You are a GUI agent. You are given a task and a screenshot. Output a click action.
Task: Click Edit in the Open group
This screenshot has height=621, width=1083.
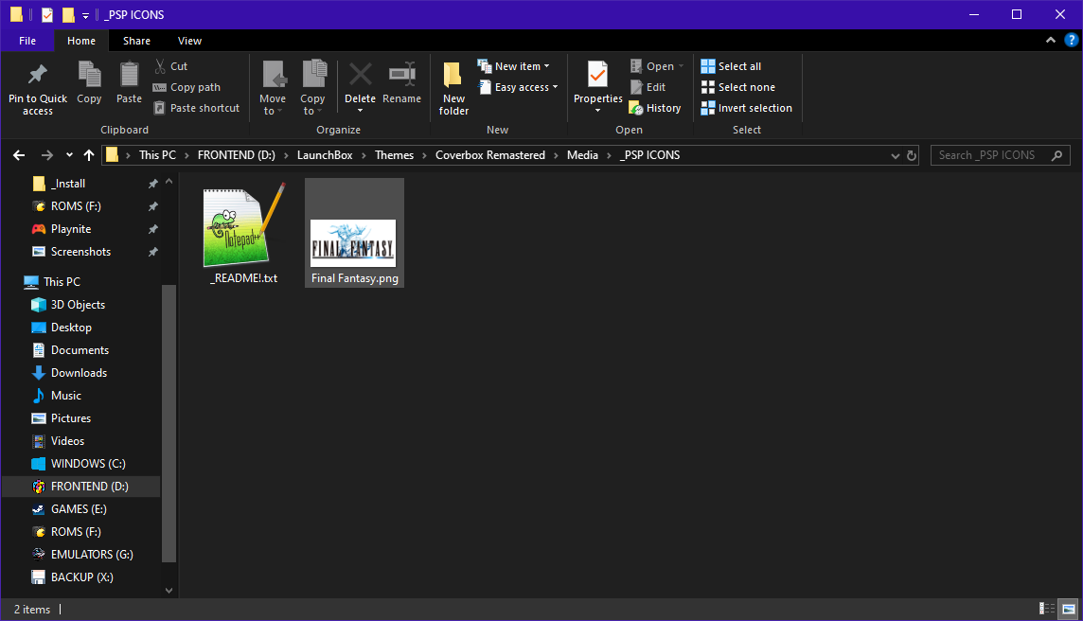(648, 87)
